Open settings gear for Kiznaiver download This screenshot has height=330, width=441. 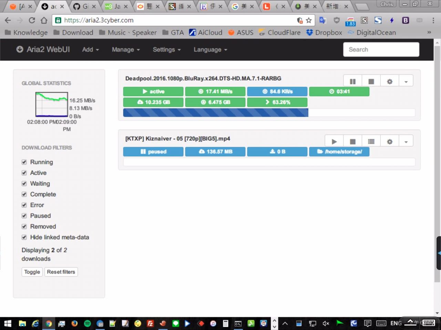[390, 142]
